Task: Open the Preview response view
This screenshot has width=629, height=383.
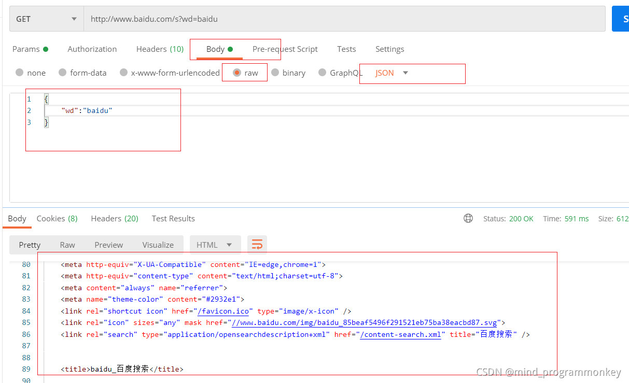Action: pyautogui.click(x=109, y=245)
